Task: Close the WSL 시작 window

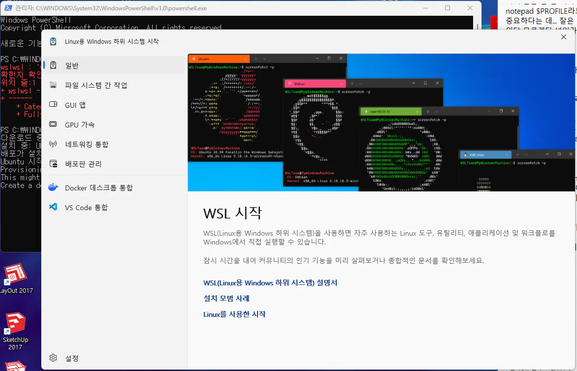Action: [x=563, y=37]
